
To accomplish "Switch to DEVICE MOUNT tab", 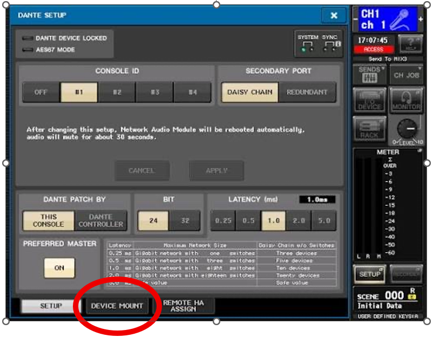I will 117,306.
